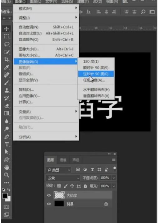Select the Blur tool

[x=7, y=121]
